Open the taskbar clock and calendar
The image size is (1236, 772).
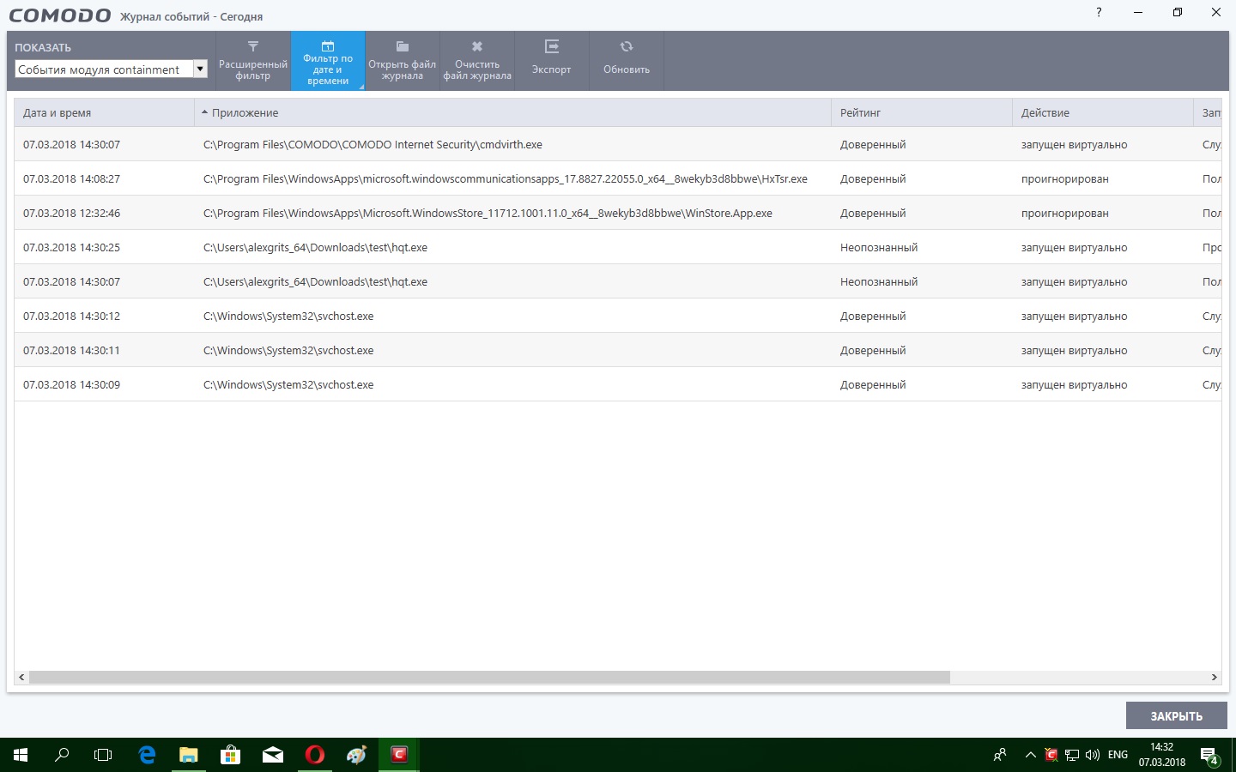pyautogui.click(x=1162, y=755)
